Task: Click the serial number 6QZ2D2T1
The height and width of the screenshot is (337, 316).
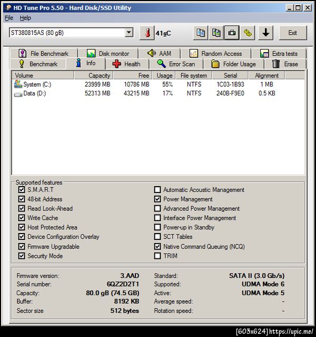Action: (123, 284)
